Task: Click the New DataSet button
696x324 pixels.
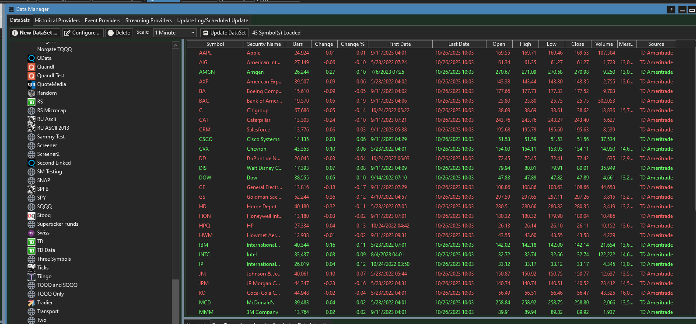Action: click(35, 33)
